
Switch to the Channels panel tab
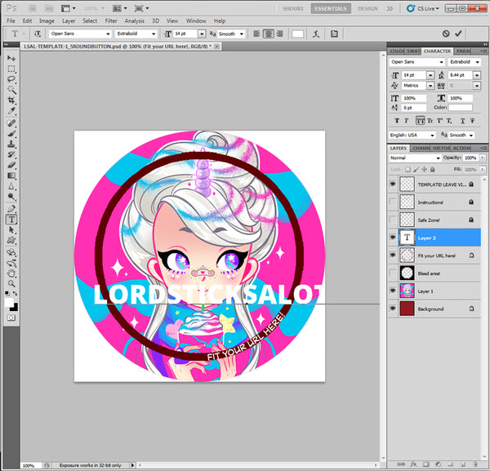tap(422, 149)
